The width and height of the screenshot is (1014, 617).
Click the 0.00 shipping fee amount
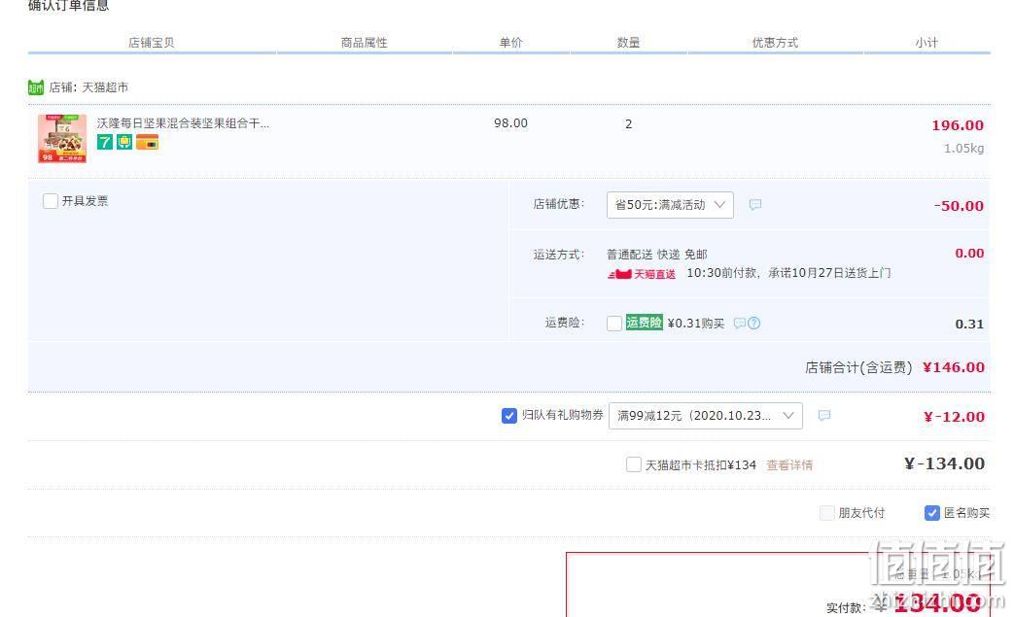(x=969, y=254)
